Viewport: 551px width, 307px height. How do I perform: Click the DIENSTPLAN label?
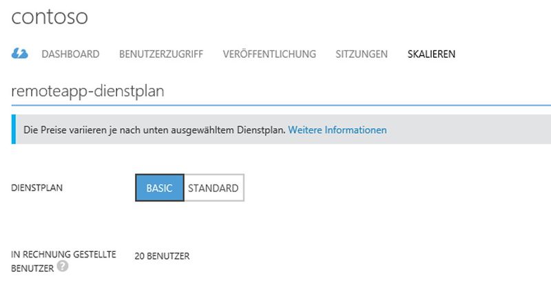click(x=37, y=188)
